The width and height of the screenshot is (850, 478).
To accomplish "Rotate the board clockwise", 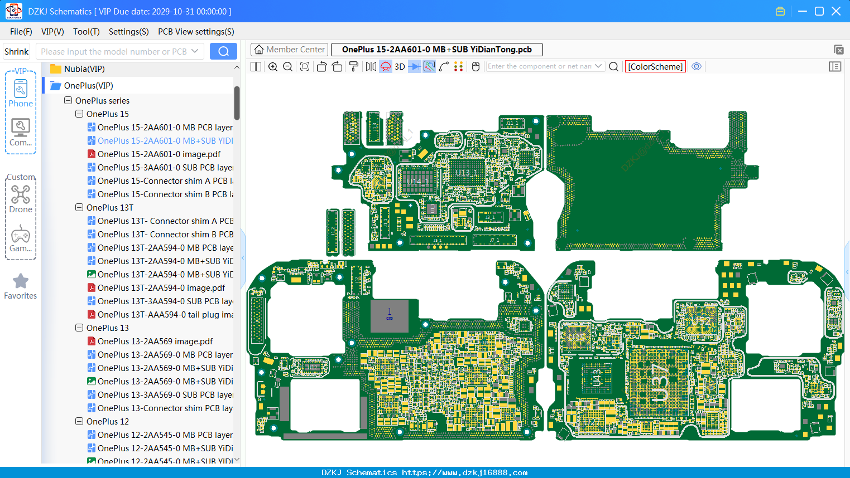I will click(337, 66).
